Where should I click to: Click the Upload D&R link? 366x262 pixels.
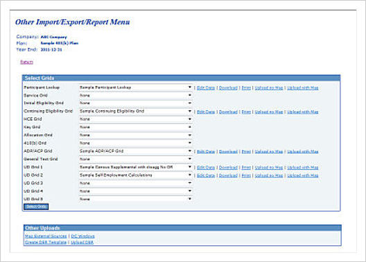tap(82, 242)
